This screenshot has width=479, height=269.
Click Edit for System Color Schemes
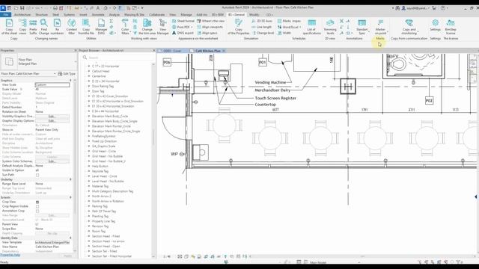[x=52, y=161]
